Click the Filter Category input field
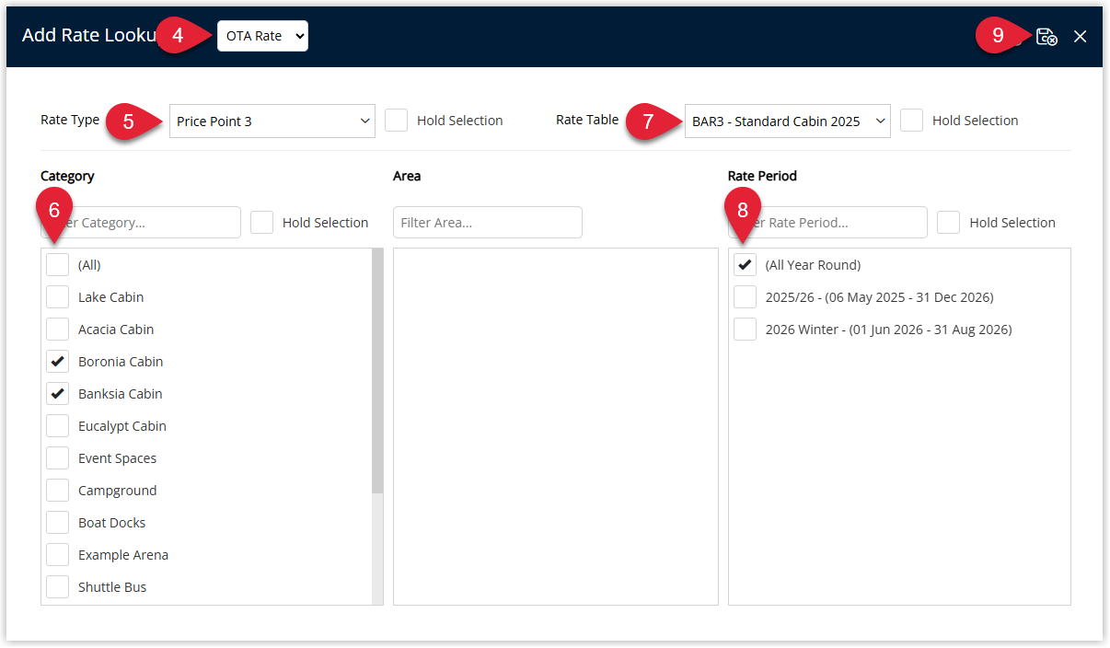Screen dimensions: 1110x648 click(x=141, y=223)
